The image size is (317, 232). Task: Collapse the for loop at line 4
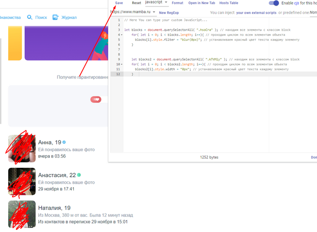(122, 35)
